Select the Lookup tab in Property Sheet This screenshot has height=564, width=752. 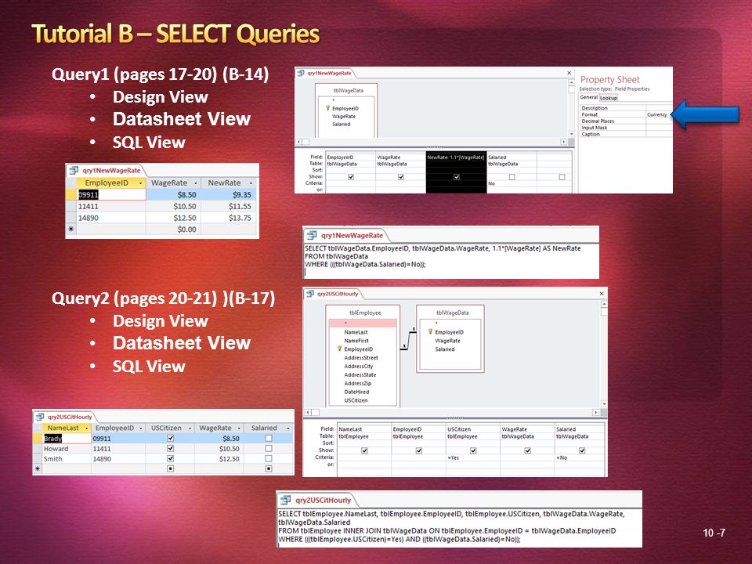pos(609,98)
